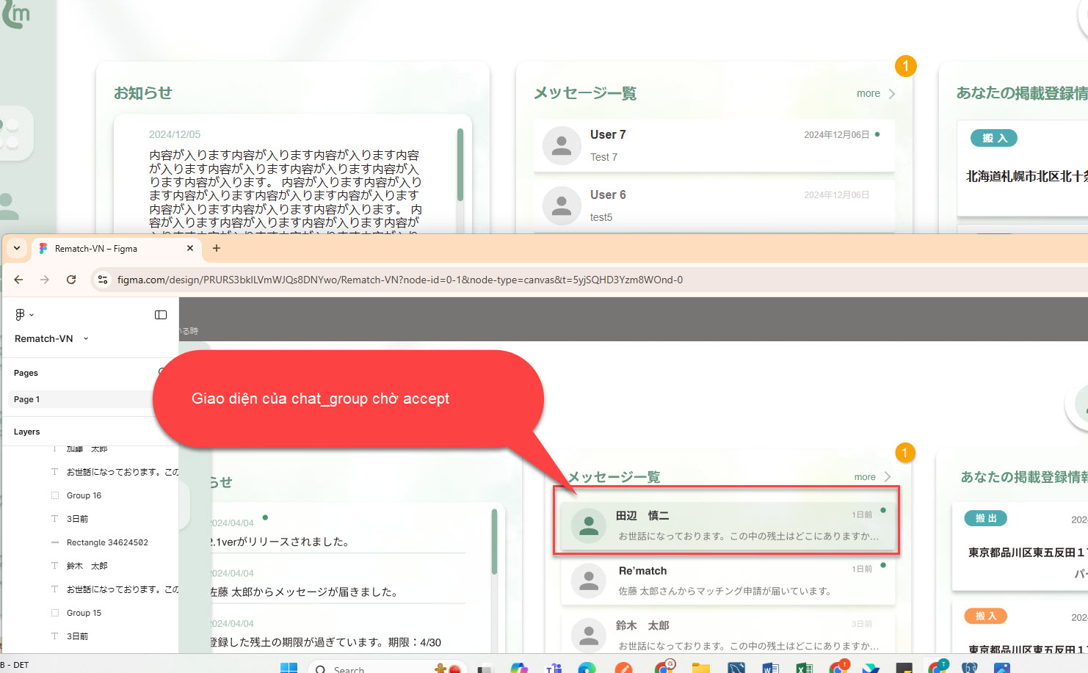This screenshot has height=673, width=1088.
Task: Click the notice panel scrollbar in top window
Action: pyautogui.click(x=460, y=165)
